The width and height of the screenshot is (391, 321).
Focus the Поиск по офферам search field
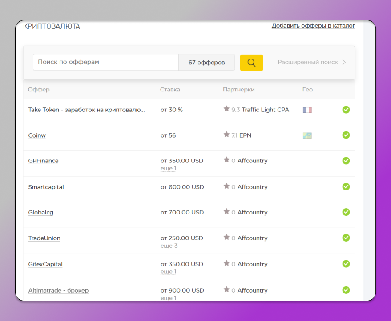[x=106, y=63]
